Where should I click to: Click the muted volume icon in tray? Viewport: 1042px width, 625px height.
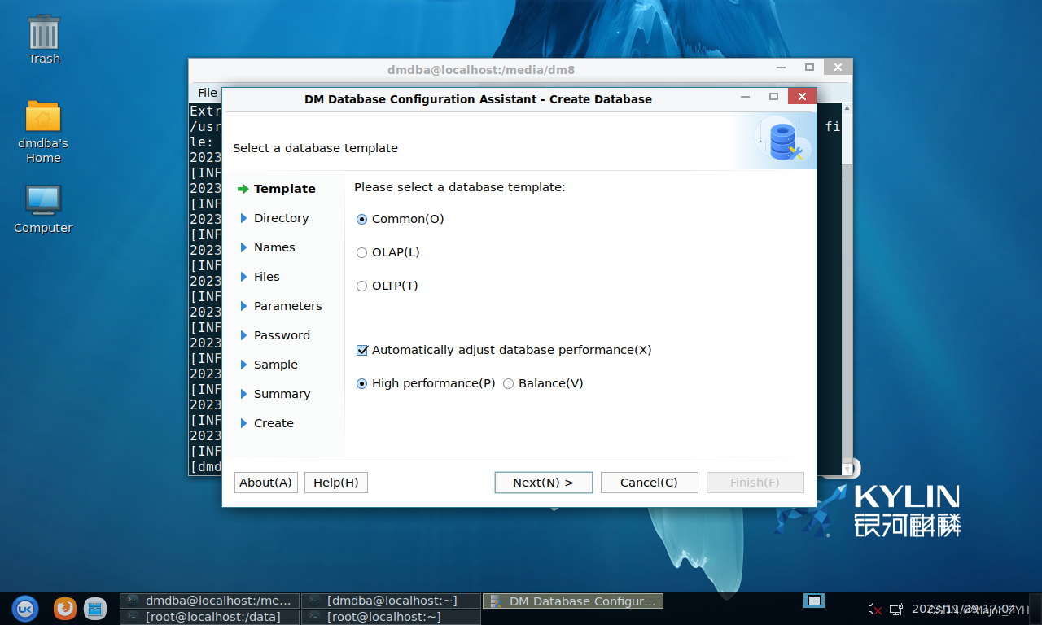[874, 609]
